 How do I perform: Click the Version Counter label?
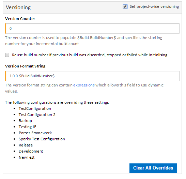pos(20,19)
